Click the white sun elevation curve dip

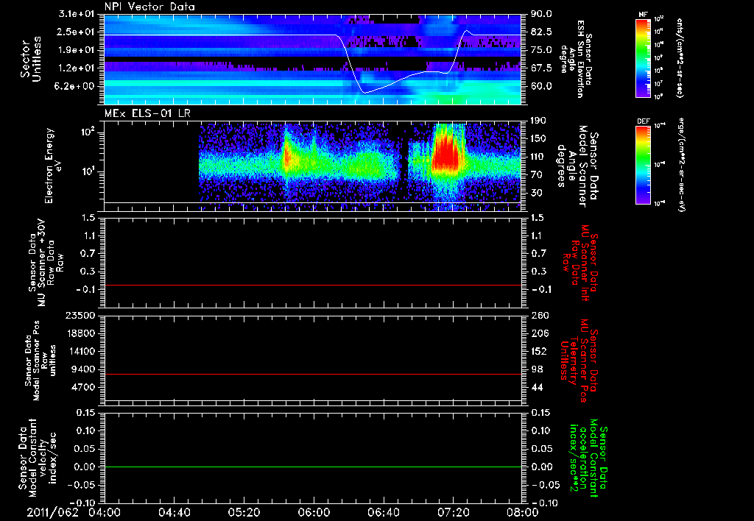pos(365,92)
